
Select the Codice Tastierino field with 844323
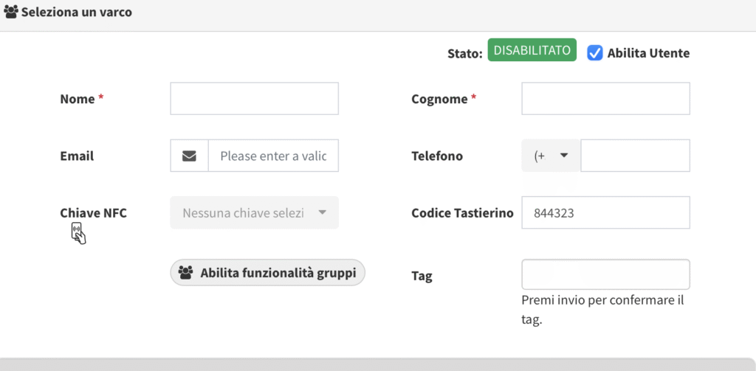pyautogui.click(x=605, y=212)
